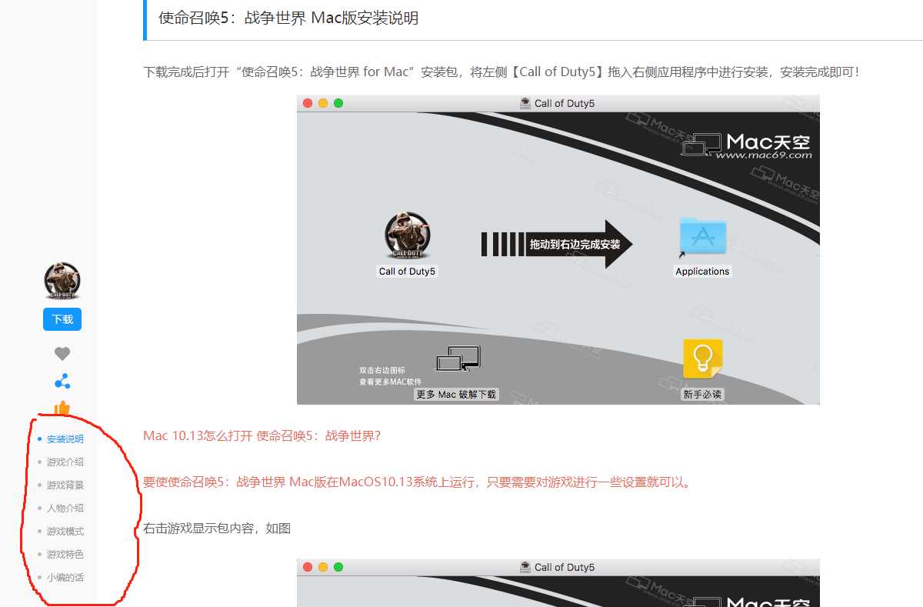923x607 pixels.
Task: Click the paragraph starting 下载完成后打开
Action: tap(501, 72)
